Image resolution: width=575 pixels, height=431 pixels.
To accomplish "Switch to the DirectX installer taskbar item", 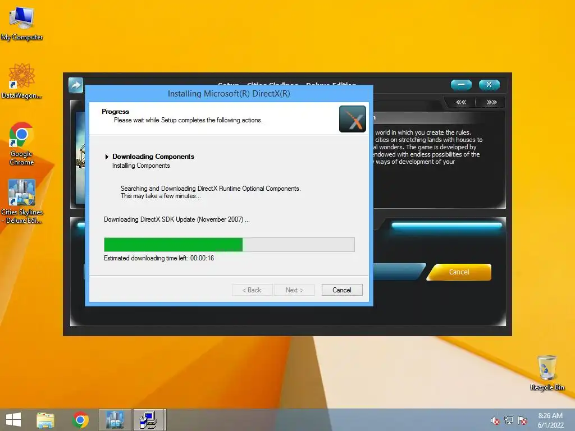I will [149, 420].
